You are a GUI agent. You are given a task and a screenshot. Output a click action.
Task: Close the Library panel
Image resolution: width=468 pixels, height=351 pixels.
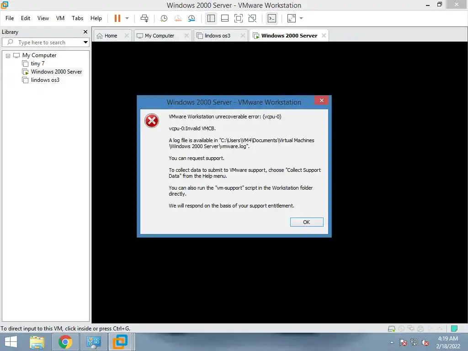coord(85,32)
